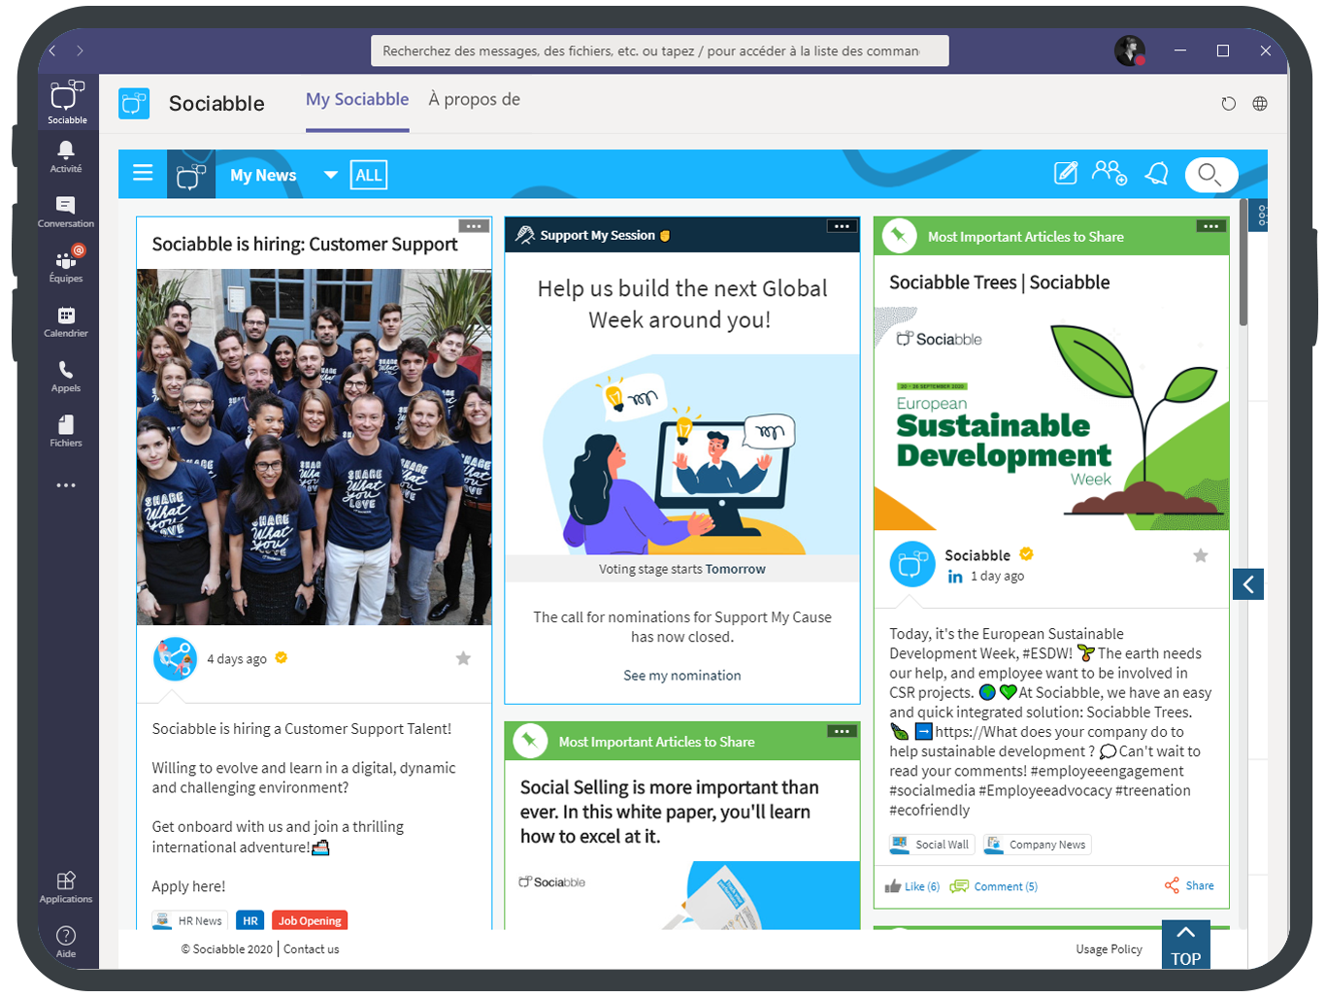
Task: Select the Social Wall tag
Action: coord(932,845)
